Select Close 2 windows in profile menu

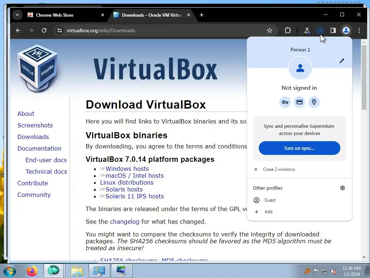300,169
